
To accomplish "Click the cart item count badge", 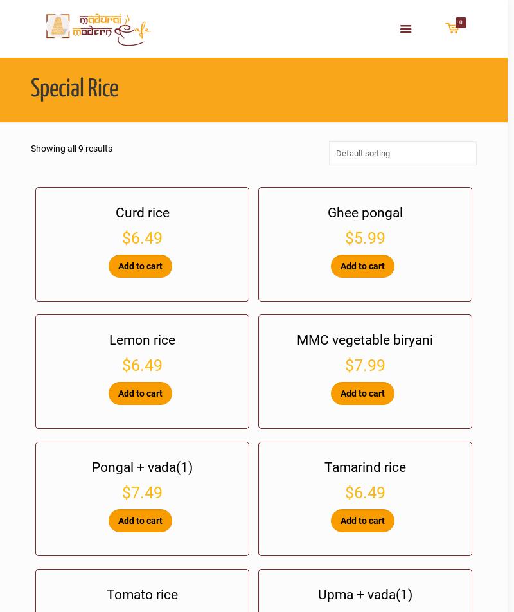I will tap(461, 22).
